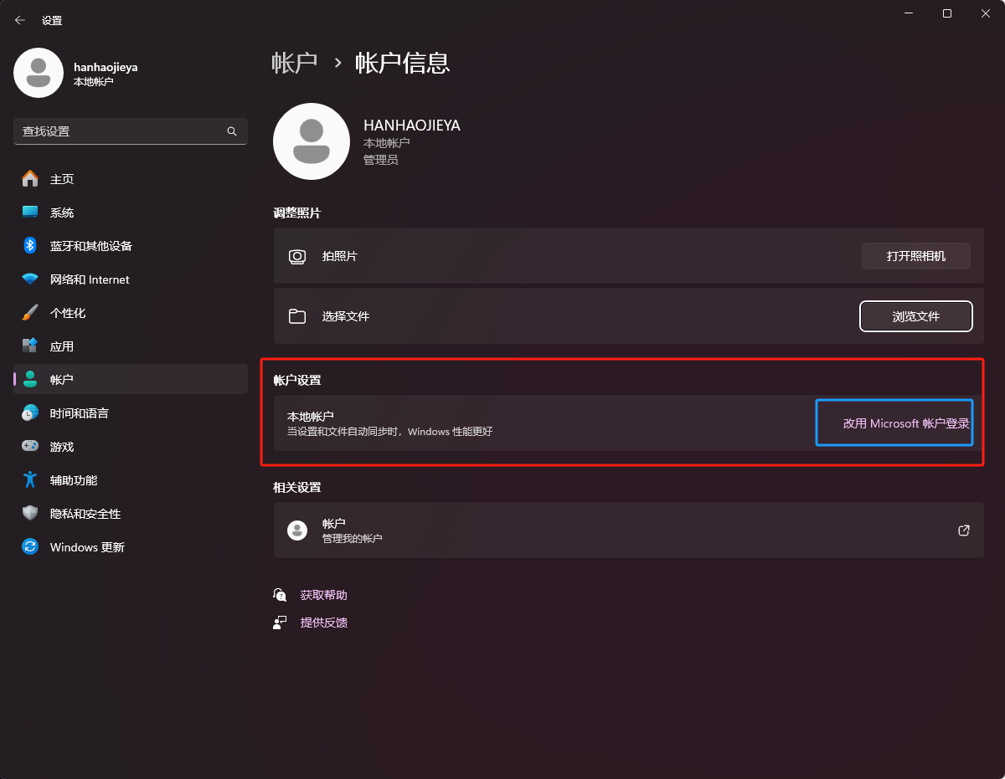Minimize the 设置 window
Viewport: 1005px width, 779px height.
909,13
